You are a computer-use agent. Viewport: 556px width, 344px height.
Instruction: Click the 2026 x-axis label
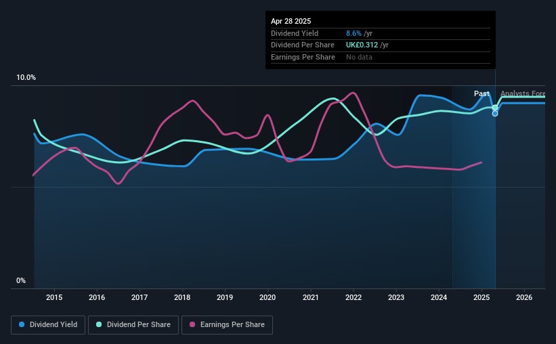point(524,297)
